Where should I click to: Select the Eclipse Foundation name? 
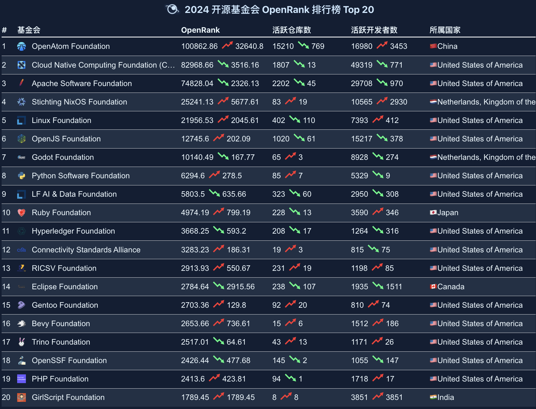click(x=65, y=287)
